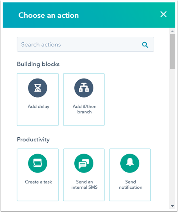
Task: Click the scrollbar up arrow
Action: [172, 31]
